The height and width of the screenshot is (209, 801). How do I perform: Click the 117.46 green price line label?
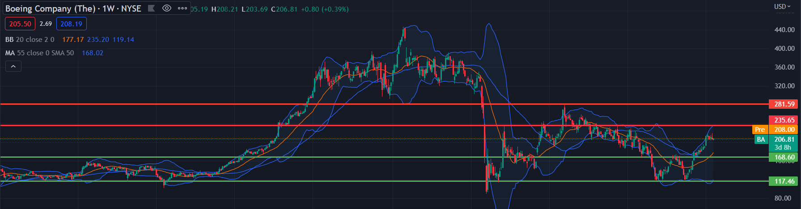click(x=784, y=181)
